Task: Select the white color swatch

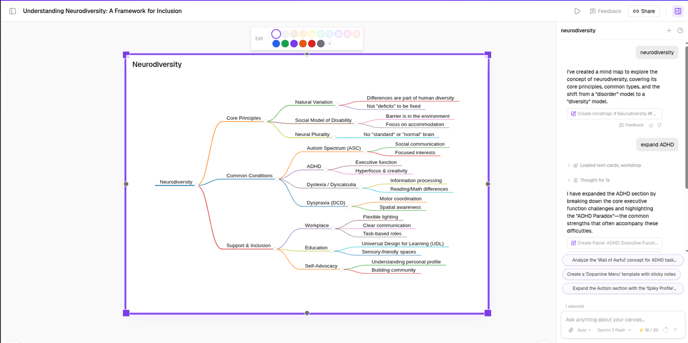Action: tap(276, 34)
